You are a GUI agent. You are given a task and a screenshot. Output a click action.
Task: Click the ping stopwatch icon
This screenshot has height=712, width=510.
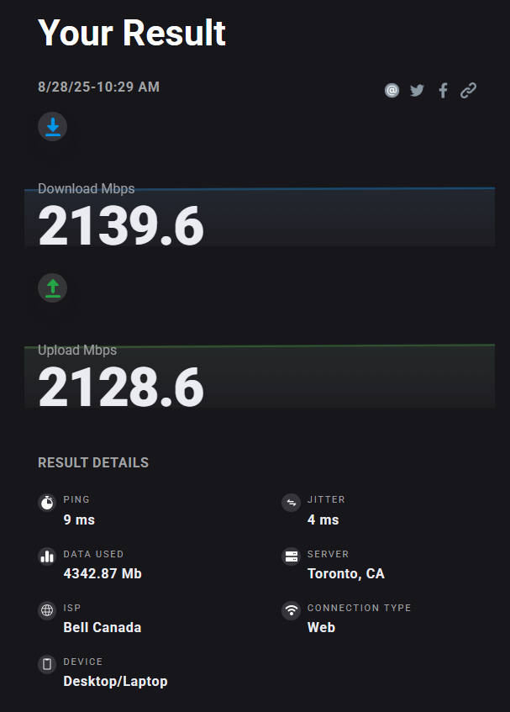(x=47, y=503)
